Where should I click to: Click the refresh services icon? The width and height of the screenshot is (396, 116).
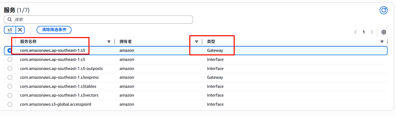[x=384, y=10]
